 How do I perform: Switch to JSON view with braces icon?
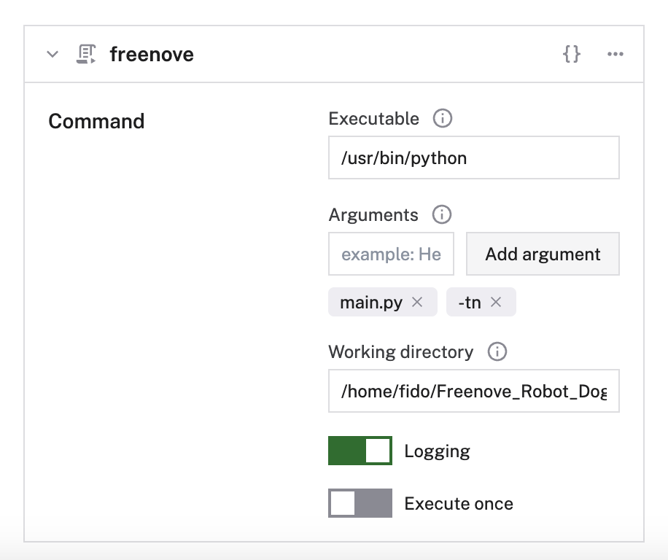[572, 55]
